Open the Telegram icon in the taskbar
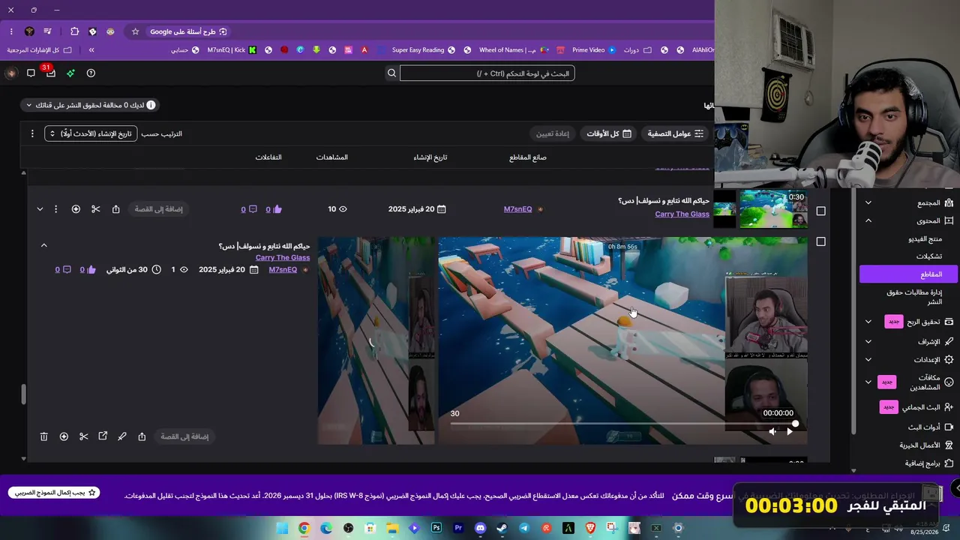This screenshot has height=540, width=960. coord(524,528)
